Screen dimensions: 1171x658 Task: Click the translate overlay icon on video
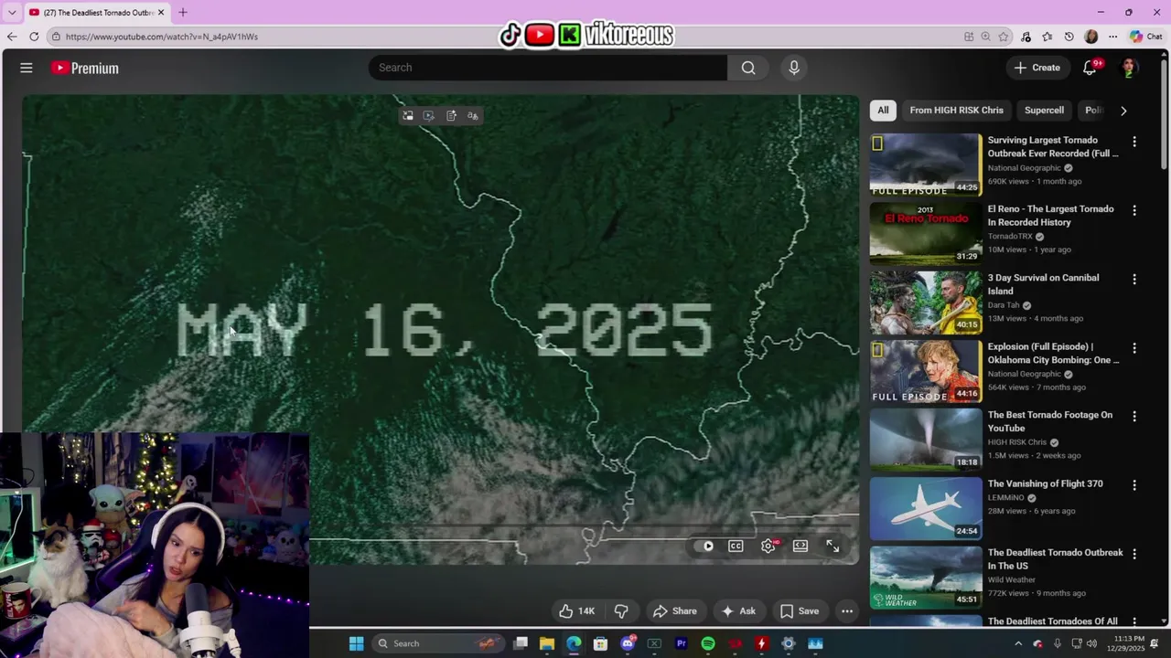pyautogui.click(x=473, y=115)
